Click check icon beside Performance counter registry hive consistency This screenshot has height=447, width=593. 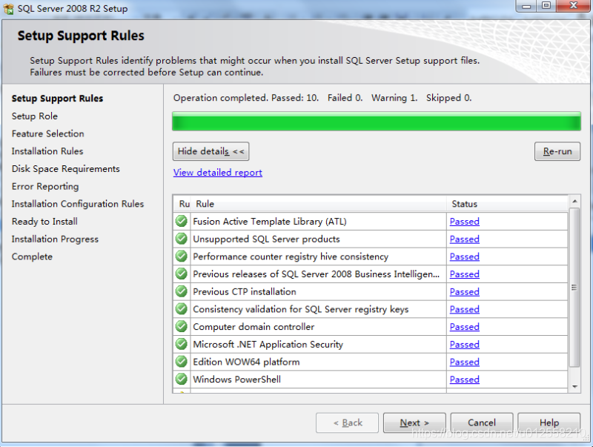182,256
